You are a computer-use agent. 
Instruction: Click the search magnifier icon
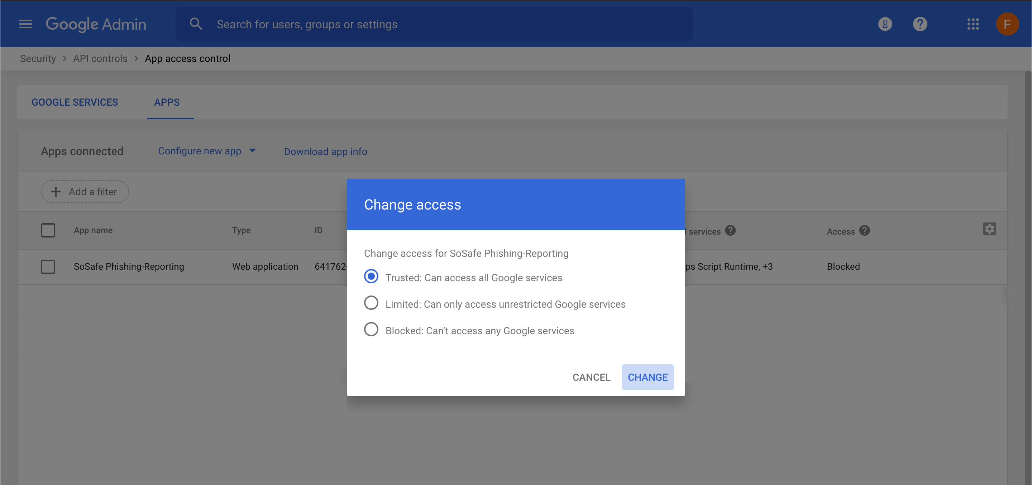(x=196, y=24)
